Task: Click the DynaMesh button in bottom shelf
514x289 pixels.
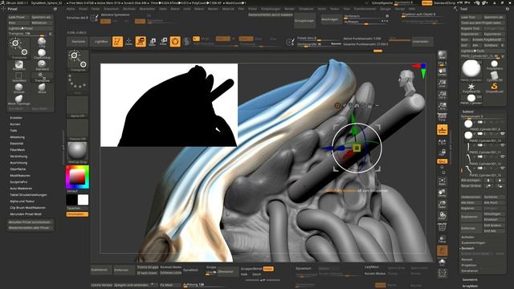Action: point(190,270)
